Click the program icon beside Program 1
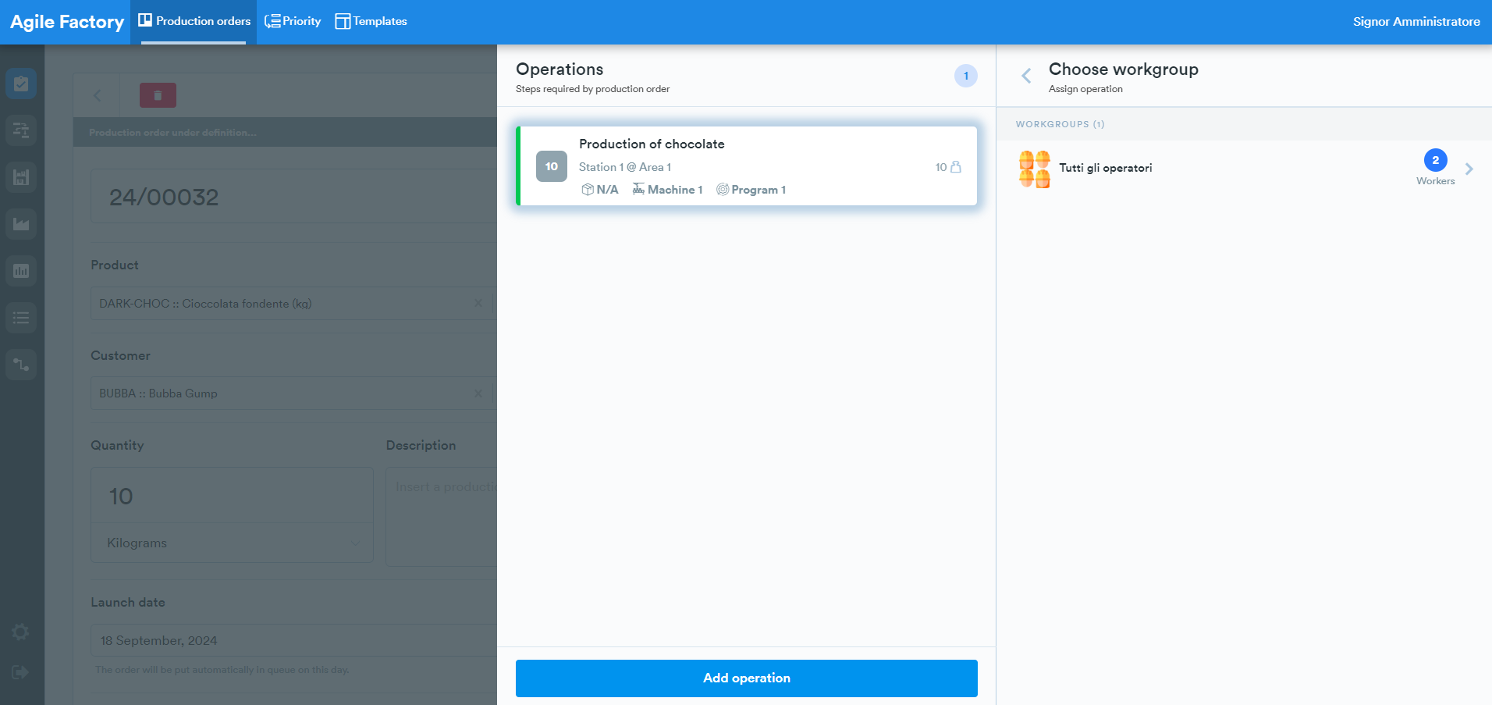 coord(723,190)
